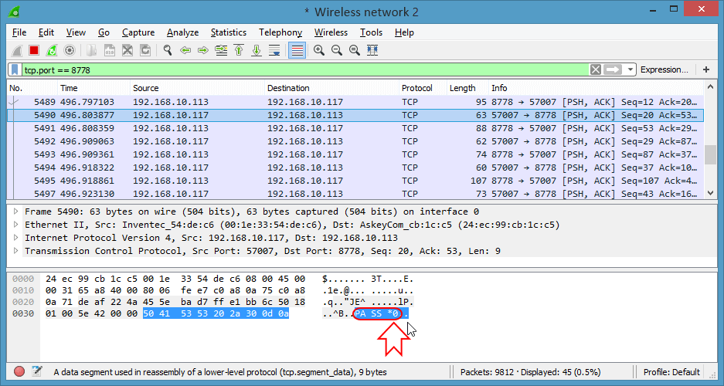Open the Statistics menu
This screenshot has height=386, width=724.
[228, 32]
